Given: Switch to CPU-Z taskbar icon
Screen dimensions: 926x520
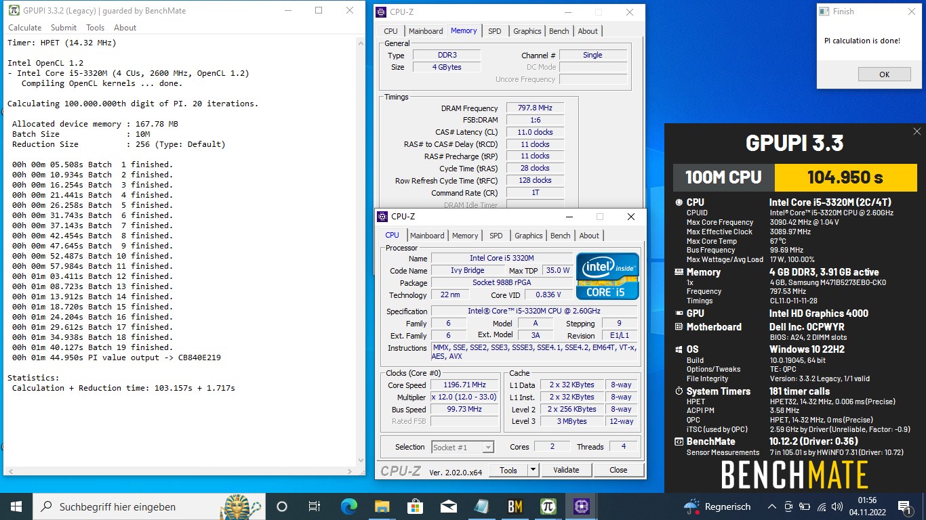Looking at the screenshot, I should pyautogui.click(x=582, y=506).
